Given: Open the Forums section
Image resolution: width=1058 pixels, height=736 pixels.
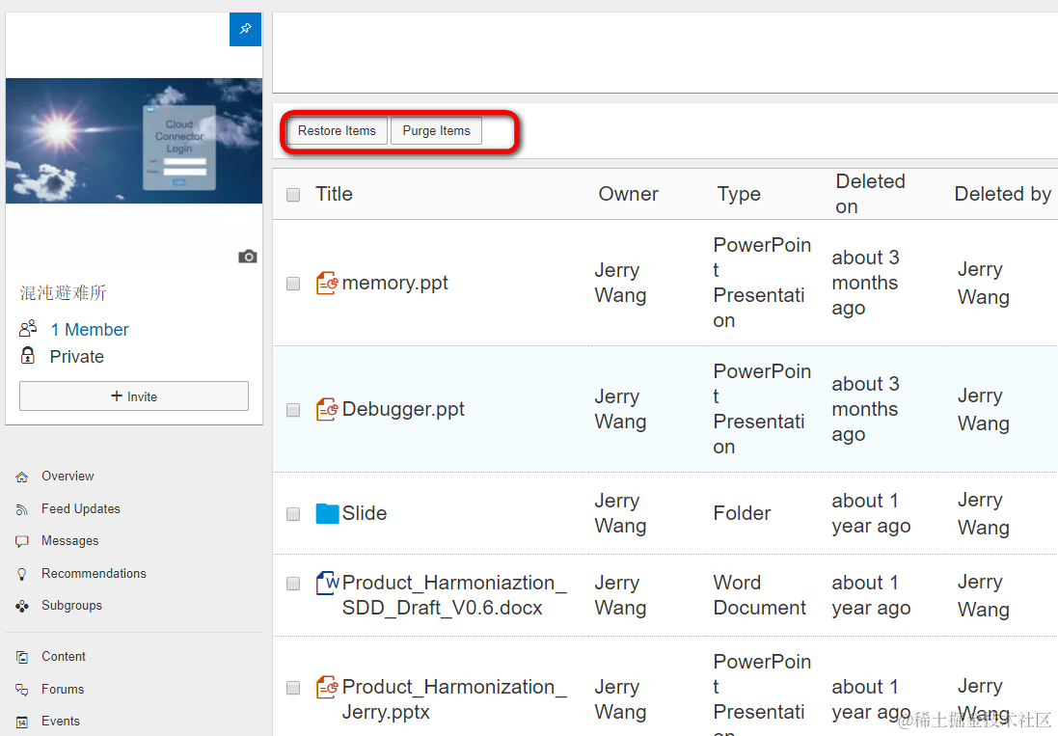Looking at the screenshot, I should 63,689.
